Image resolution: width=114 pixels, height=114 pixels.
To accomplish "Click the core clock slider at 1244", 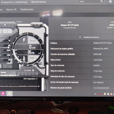I will 4,52.
